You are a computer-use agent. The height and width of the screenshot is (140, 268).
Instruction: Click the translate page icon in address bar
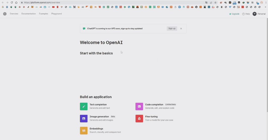coord(206,3)
